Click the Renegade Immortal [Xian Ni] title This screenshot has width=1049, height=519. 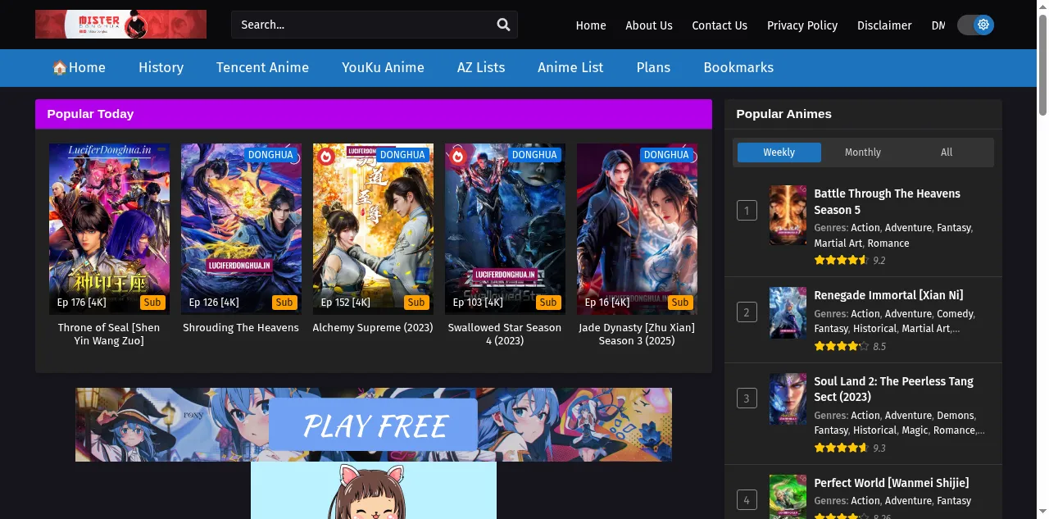pos(888,295)
